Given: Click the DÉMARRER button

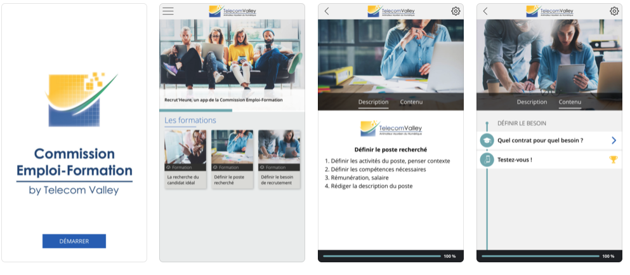Looking at the screenshot, I should [74, 241].
